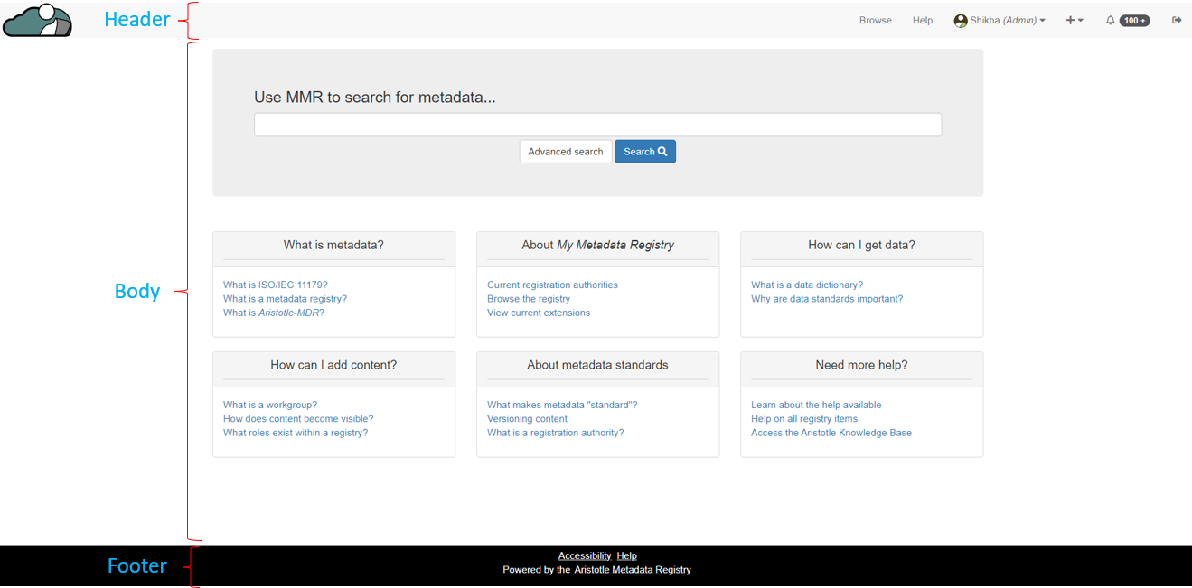Click the cloud logo in header
1192x588 pixels.
(37, 20)
